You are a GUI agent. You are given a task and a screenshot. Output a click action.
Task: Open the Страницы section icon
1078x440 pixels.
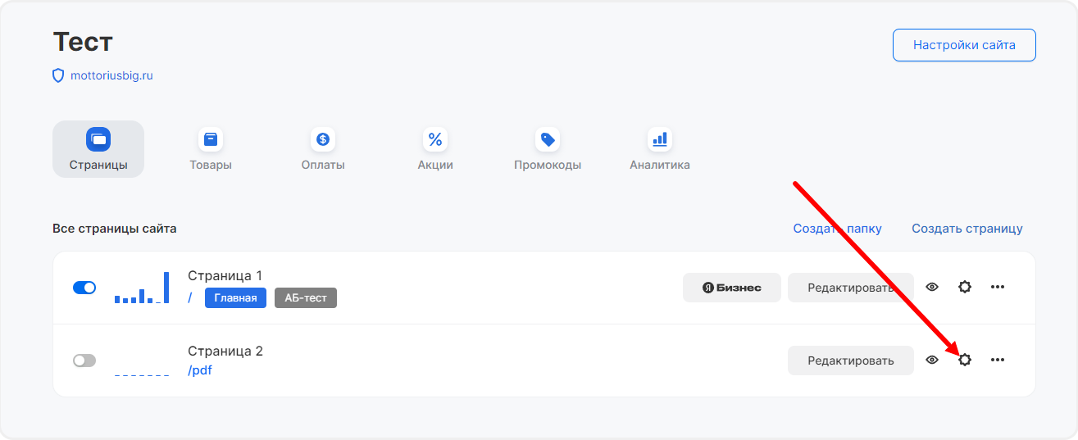coord(98,139)
